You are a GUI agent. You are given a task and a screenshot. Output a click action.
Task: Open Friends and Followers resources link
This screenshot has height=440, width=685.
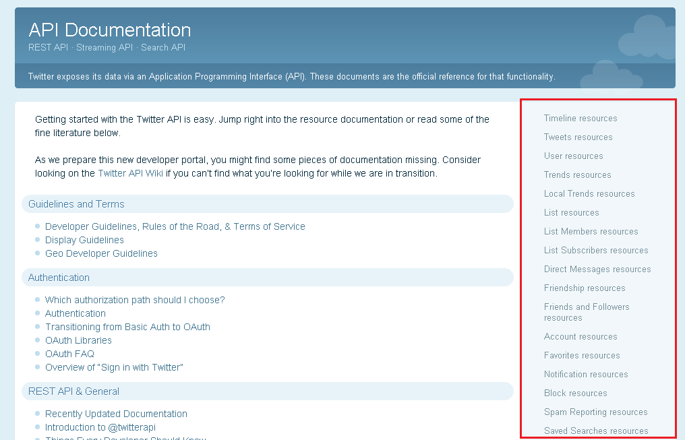coord(587,312)
